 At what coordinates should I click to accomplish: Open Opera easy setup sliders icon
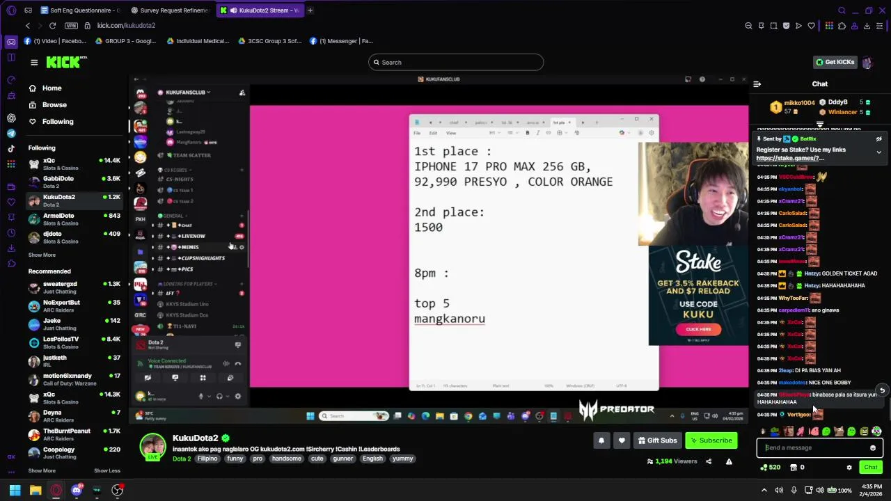(879, 26)
